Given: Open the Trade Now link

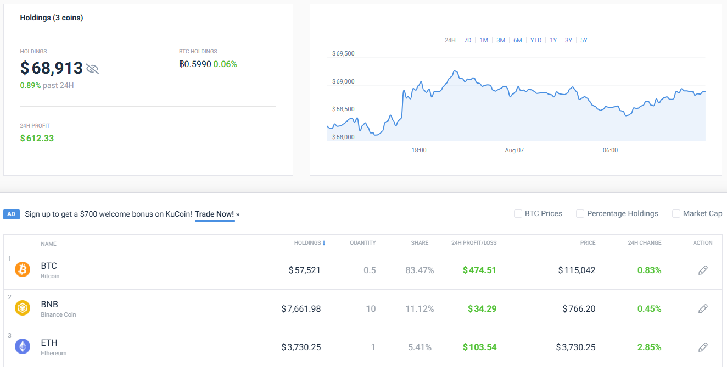Looking at the screenshot, I should click(x=214, y=214).
